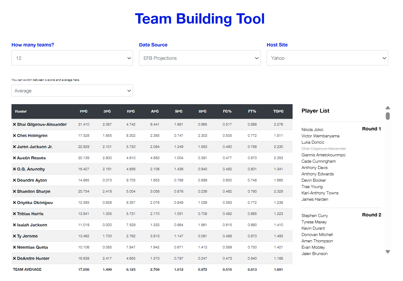Image resolution: width=403 pixels, height=281 pixels.
Task: Delete DeAndre Hunter from roster
Action: [x=14, y=258]
